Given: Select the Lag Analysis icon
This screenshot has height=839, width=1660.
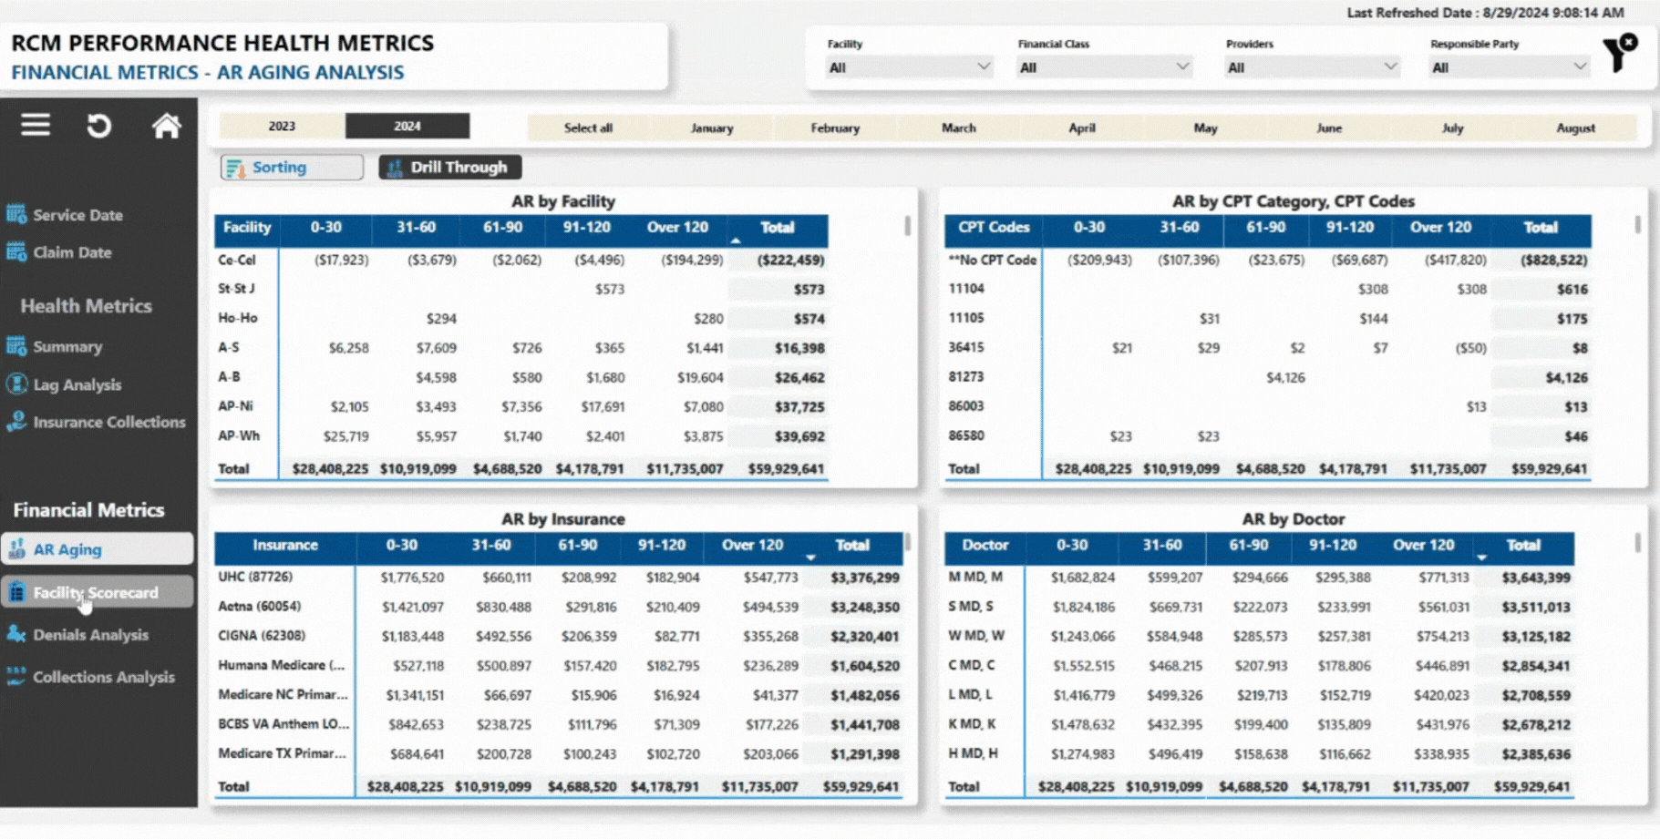Looking at the screenshot, I should pos(16,384).
